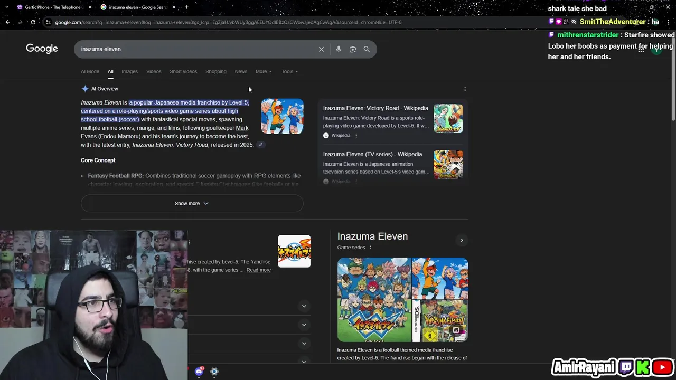The width and height of the screenshot is (676, 380).
Task: Submit search with the magnifier icon
Action: coord(367,49)
